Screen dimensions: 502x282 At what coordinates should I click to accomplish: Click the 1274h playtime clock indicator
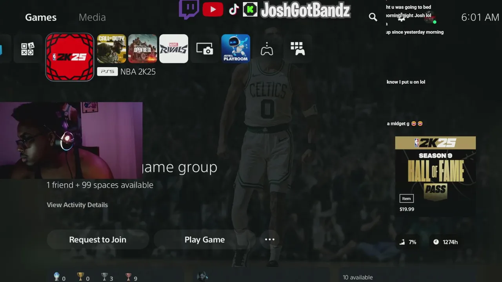(446, 242)
